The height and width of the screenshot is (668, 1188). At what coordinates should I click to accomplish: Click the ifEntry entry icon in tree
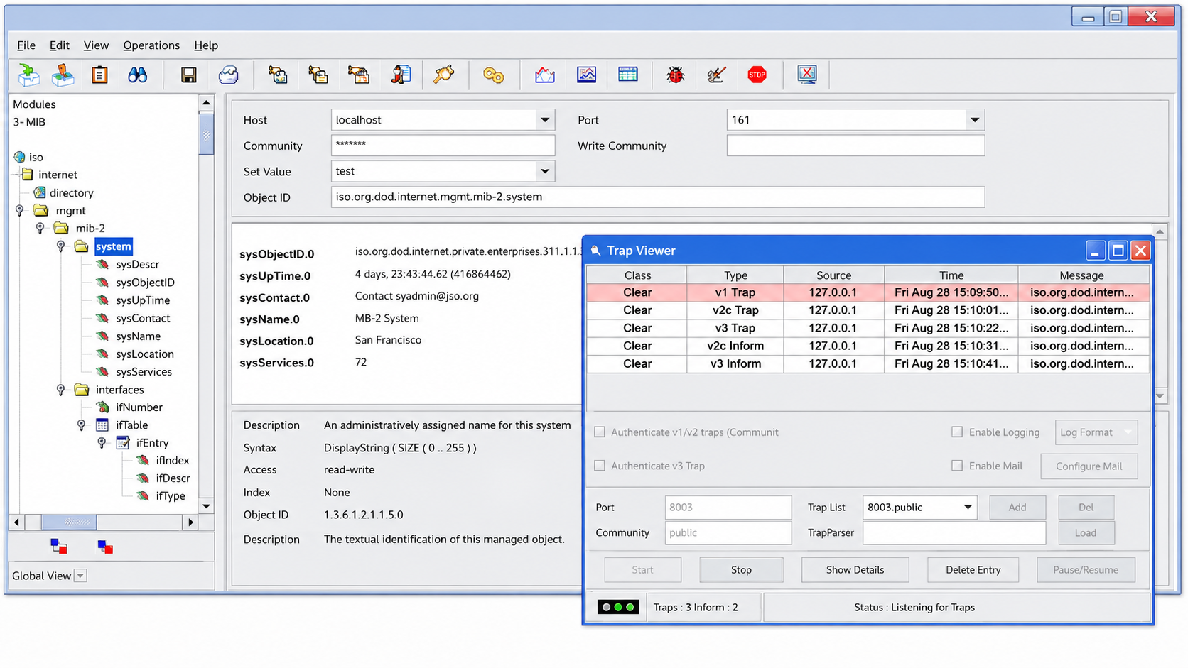[123, 443]
